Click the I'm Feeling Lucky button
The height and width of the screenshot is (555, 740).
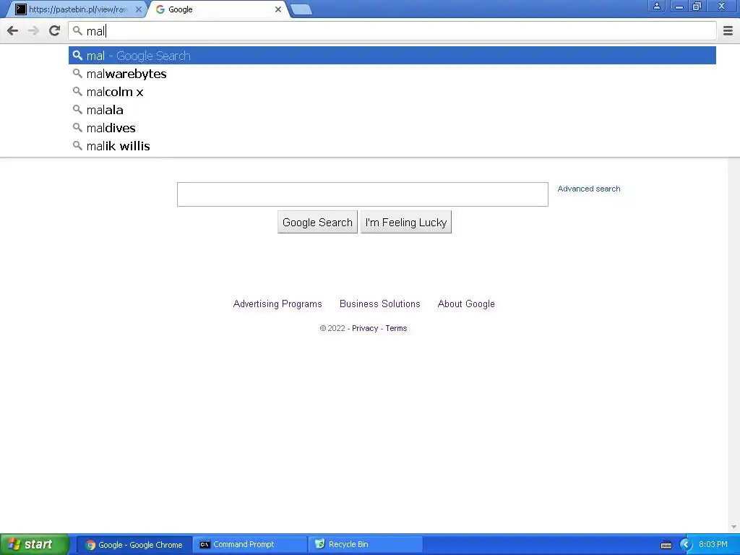(x=406, y=223)
